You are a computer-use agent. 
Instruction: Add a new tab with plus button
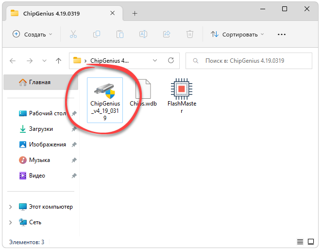coord(135,14)
